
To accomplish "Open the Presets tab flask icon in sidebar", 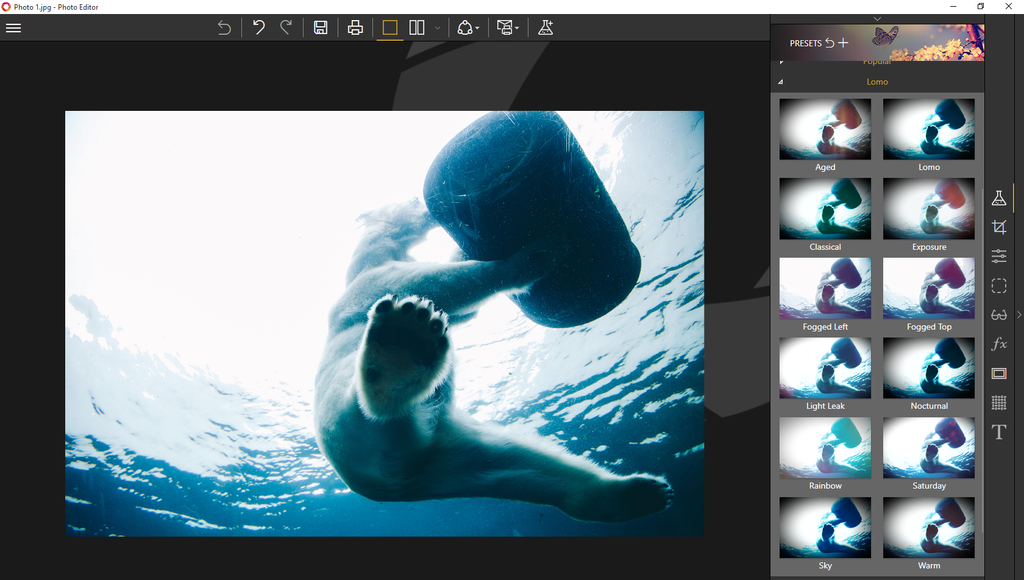I will point(999,198).
